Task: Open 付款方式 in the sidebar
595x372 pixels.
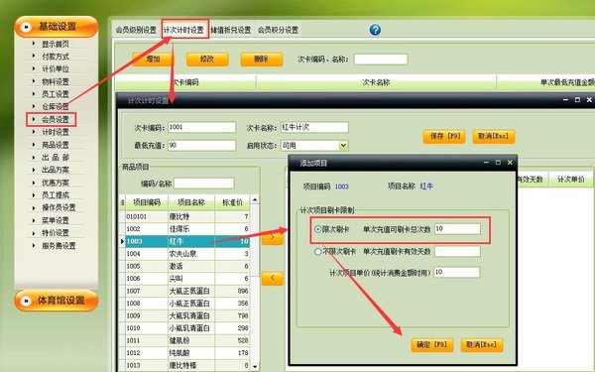Action: click(56, 57)
